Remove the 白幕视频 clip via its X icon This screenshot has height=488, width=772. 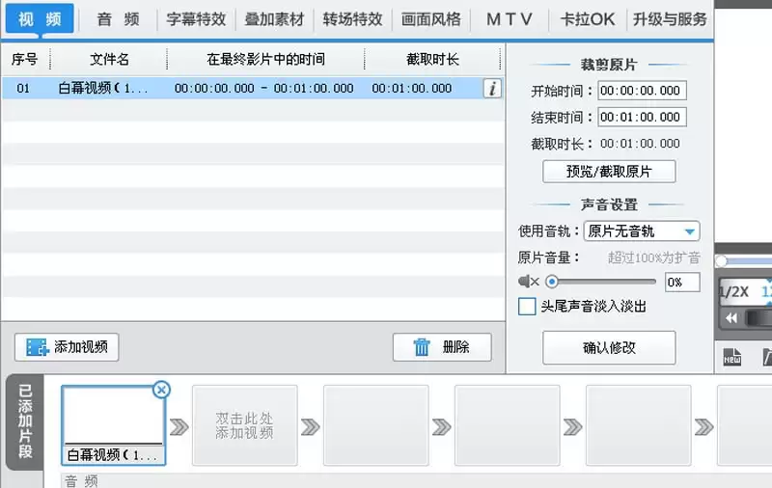161,390
